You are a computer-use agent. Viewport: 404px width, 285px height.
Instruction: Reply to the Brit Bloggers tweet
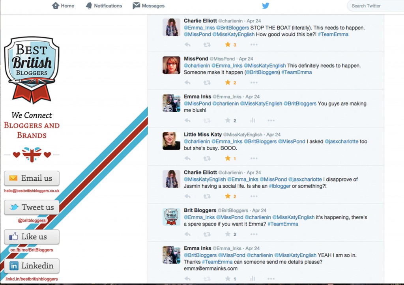187,234
